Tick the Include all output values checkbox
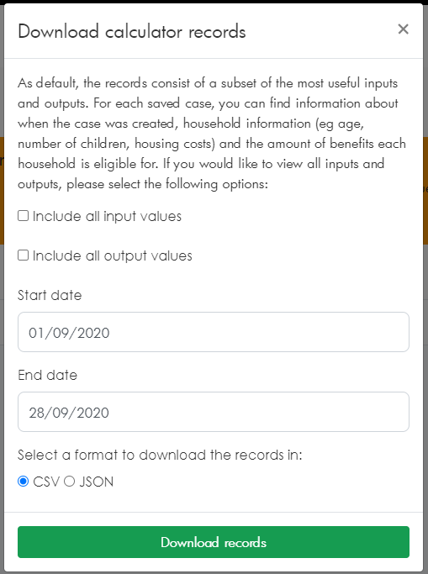428x574 pixels. point(23,255)
